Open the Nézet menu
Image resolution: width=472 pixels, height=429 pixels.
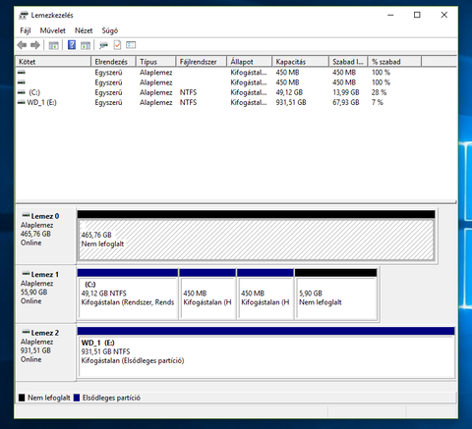click(x=84, y=30)
